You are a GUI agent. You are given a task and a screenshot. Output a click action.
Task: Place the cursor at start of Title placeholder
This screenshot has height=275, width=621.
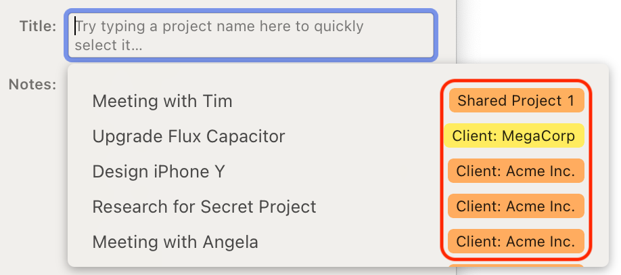click(x=76, y=27)
